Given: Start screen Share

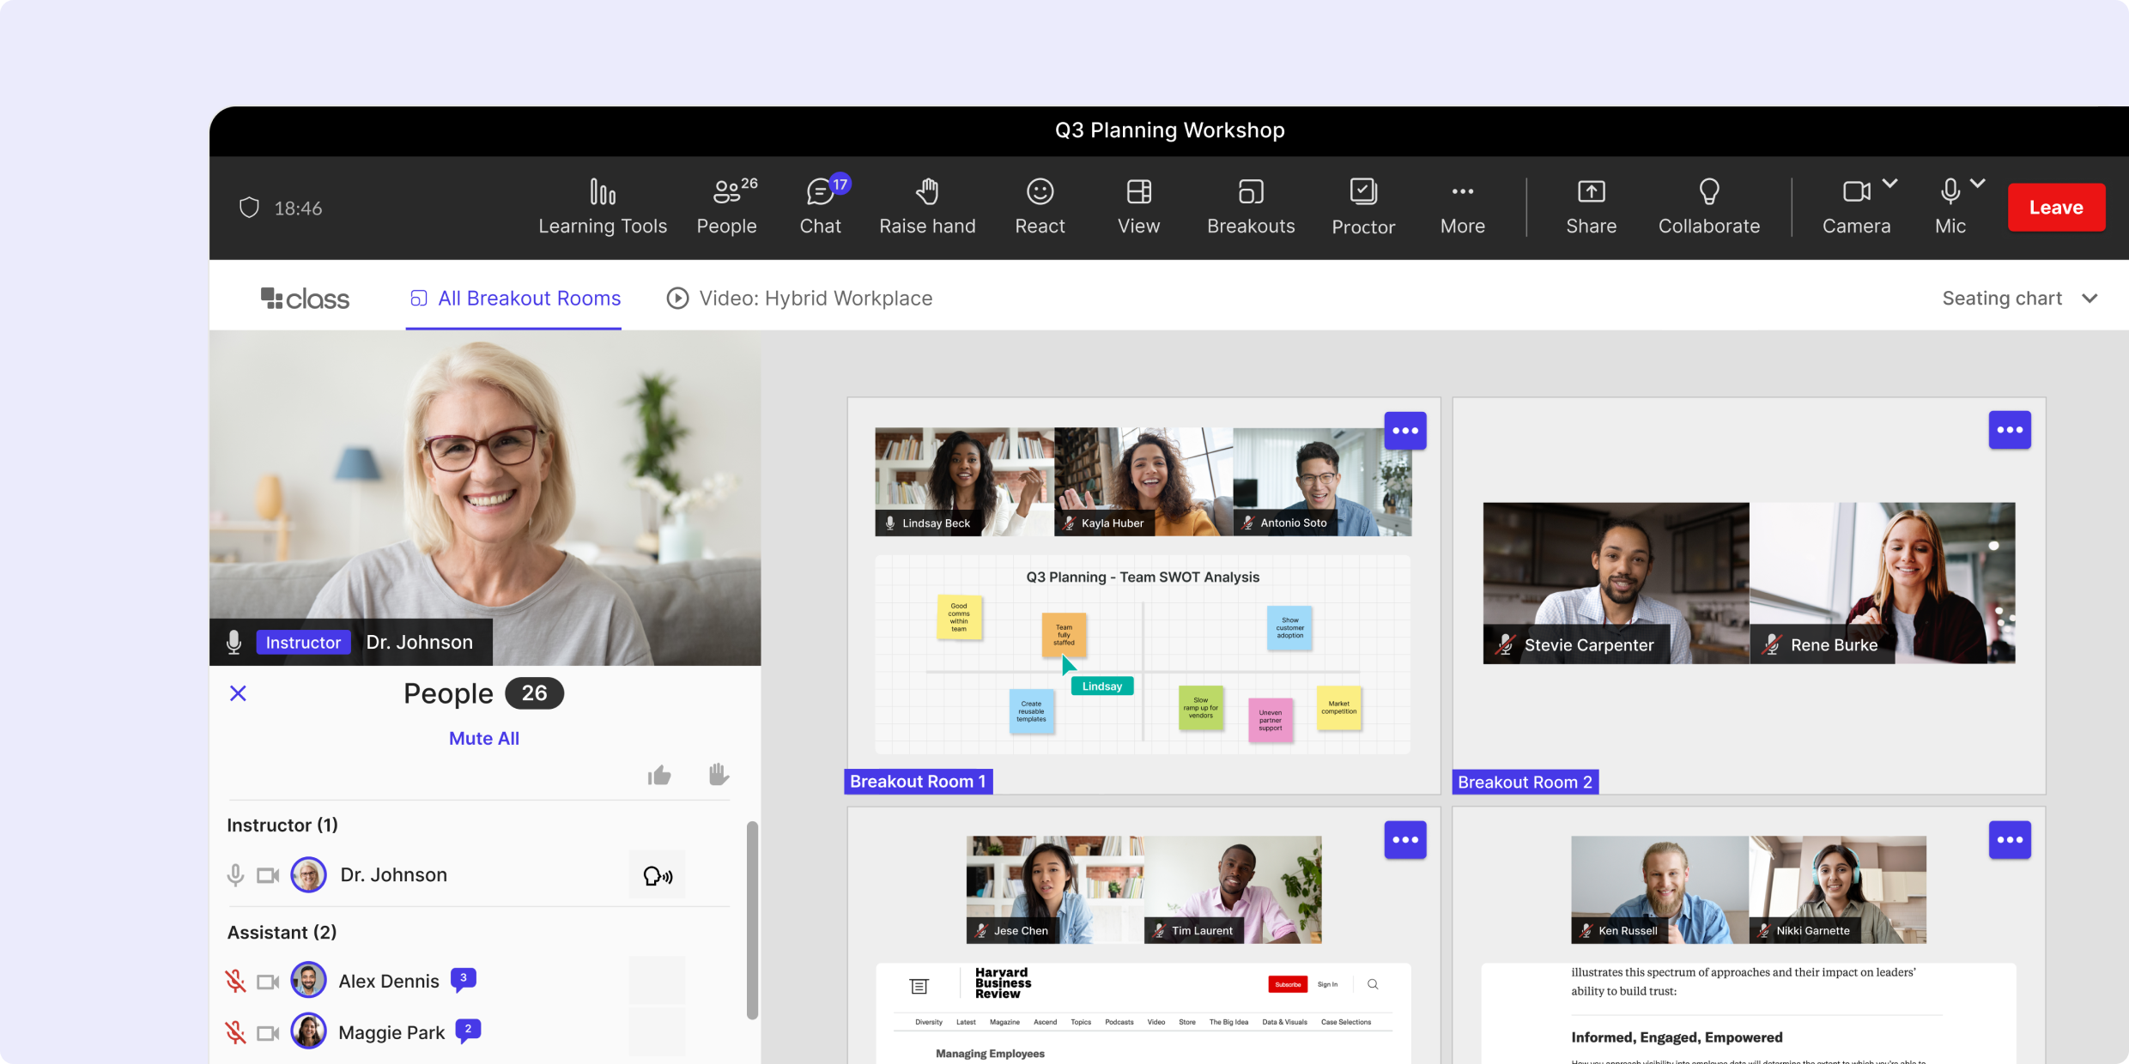Looking at the screenshot, I should click(x=1591, y=204).
